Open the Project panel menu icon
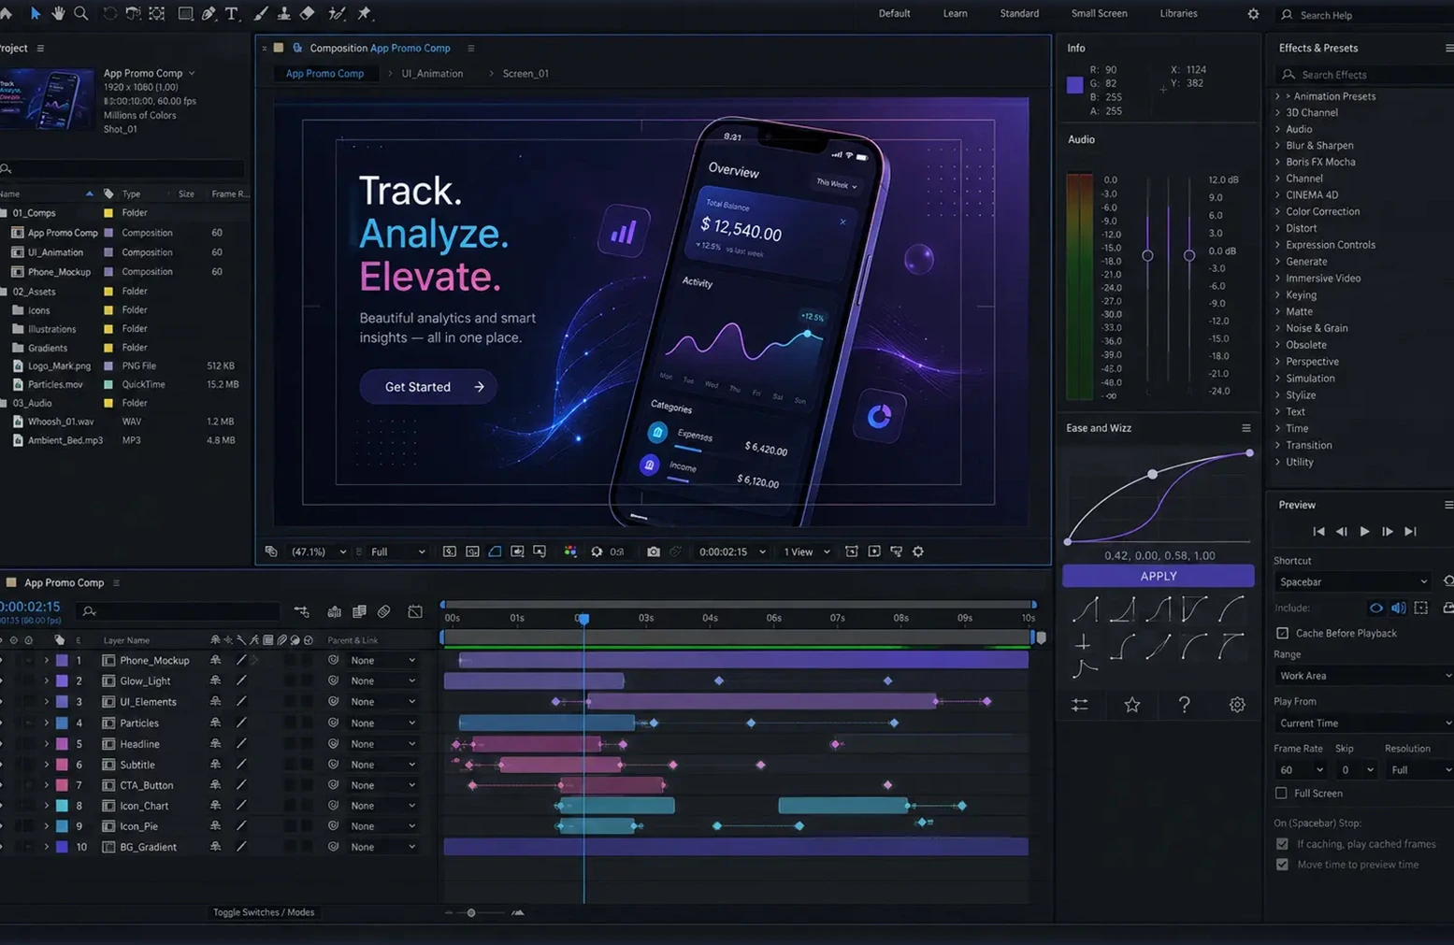Image resolution: width=1454 pixels, height=945 pixels. coord(40,48)
